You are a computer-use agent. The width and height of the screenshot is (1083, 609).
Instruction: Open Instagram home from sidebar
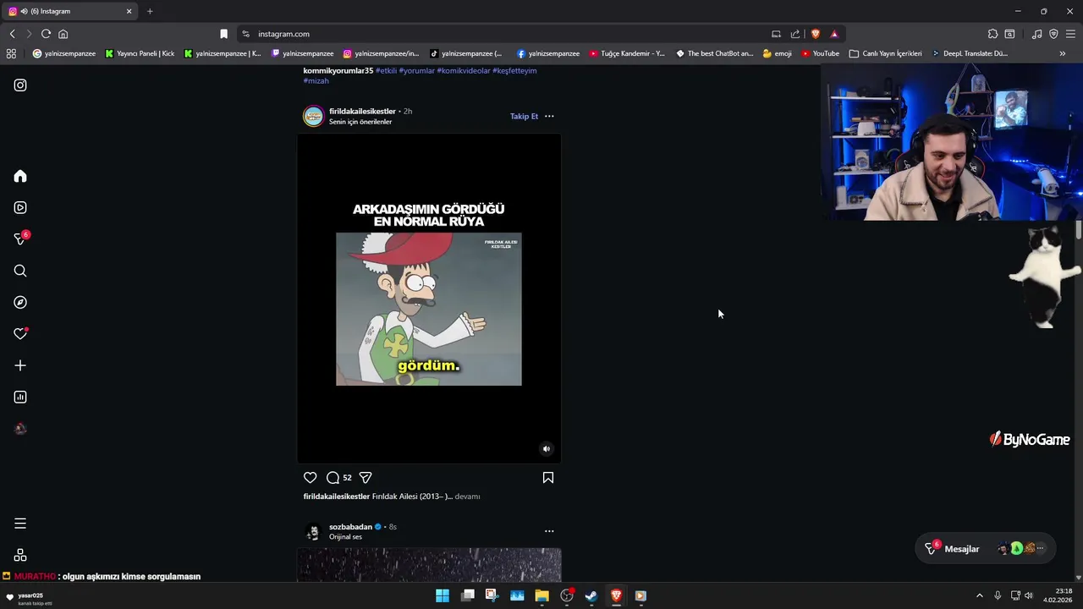pos(20,176)
